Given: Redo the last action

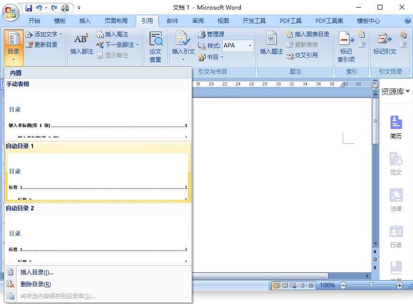Looking at the screenshot, I should [54, 8].
